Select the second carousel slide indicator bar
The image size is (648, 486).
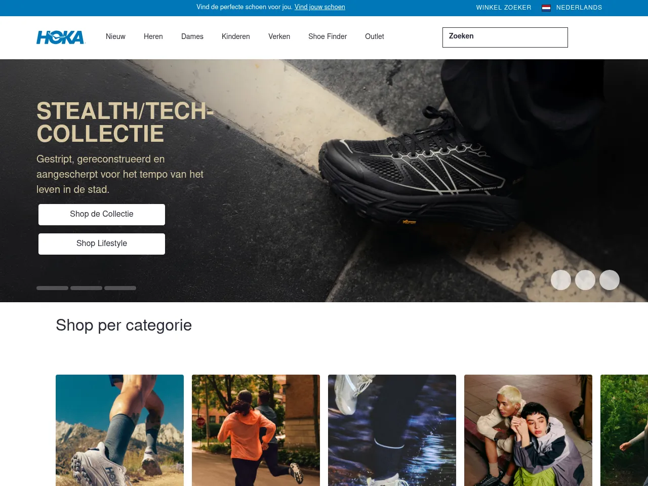click(x=86, y=288)
